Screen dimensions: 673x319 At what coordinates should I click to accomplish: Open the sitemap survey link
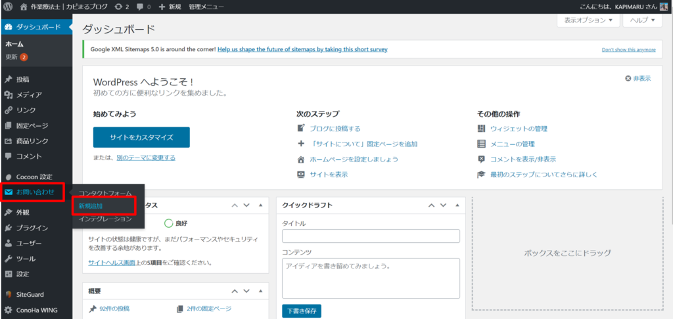coord(302,49)
